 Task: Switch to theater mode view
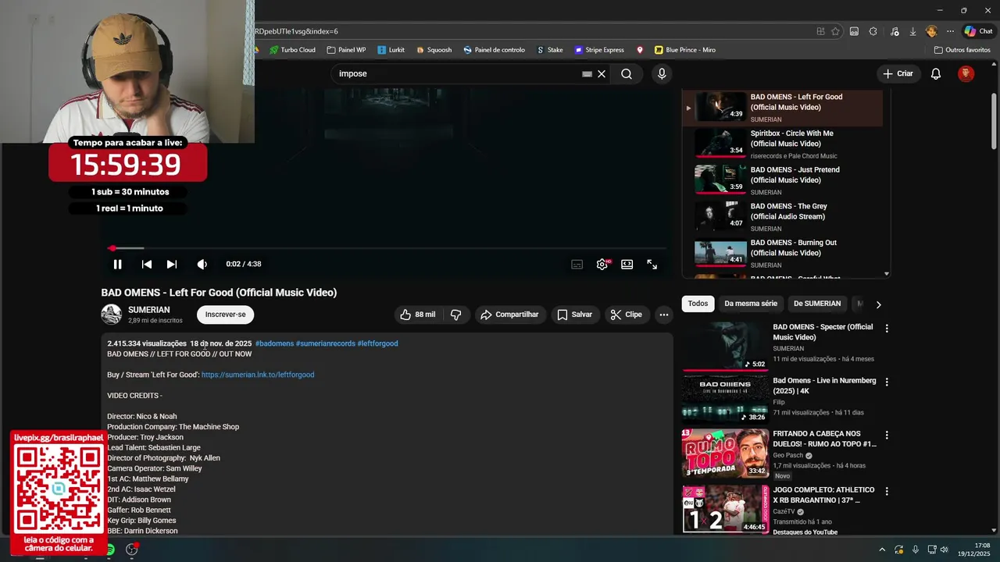(627, 265)
